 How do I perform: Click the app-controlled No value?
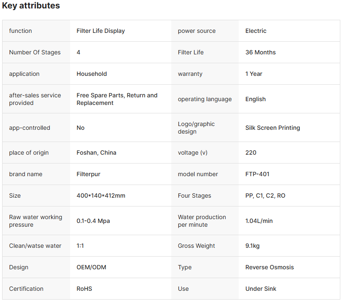(x=81, y=128)
